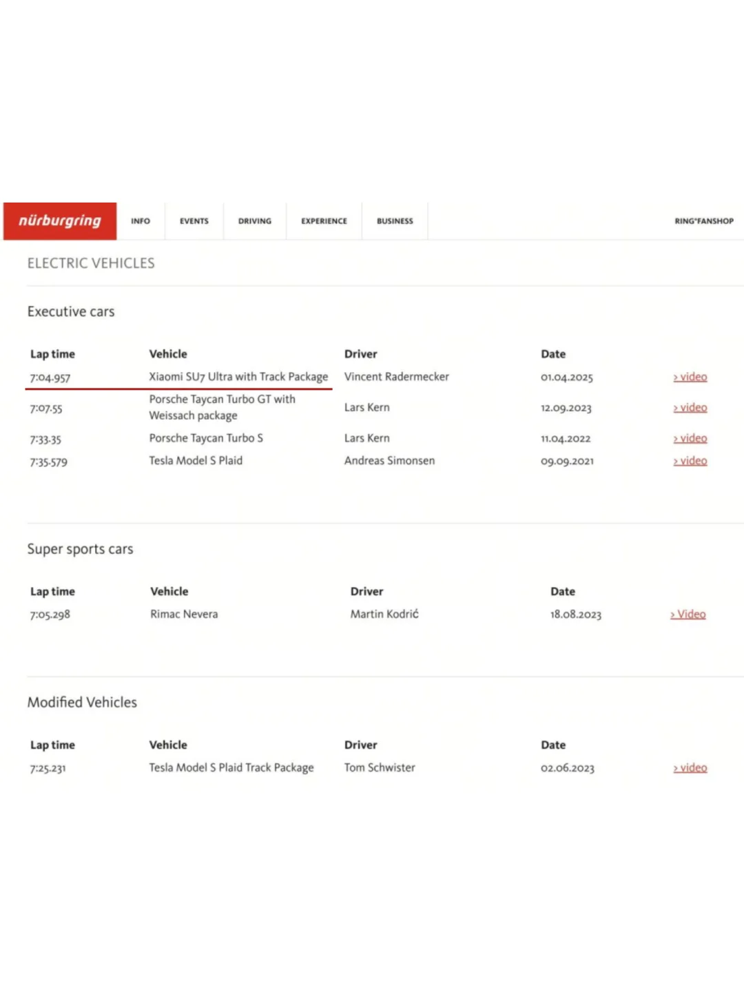Click date 11.04.2022

(566, 439)
